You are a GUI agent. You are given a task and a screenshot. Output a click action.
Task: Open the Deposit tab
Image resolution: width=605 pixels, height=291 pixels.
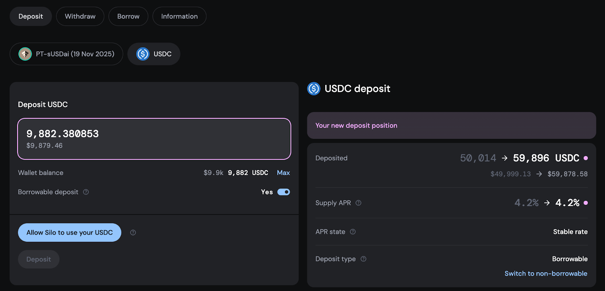click(31, 17)
